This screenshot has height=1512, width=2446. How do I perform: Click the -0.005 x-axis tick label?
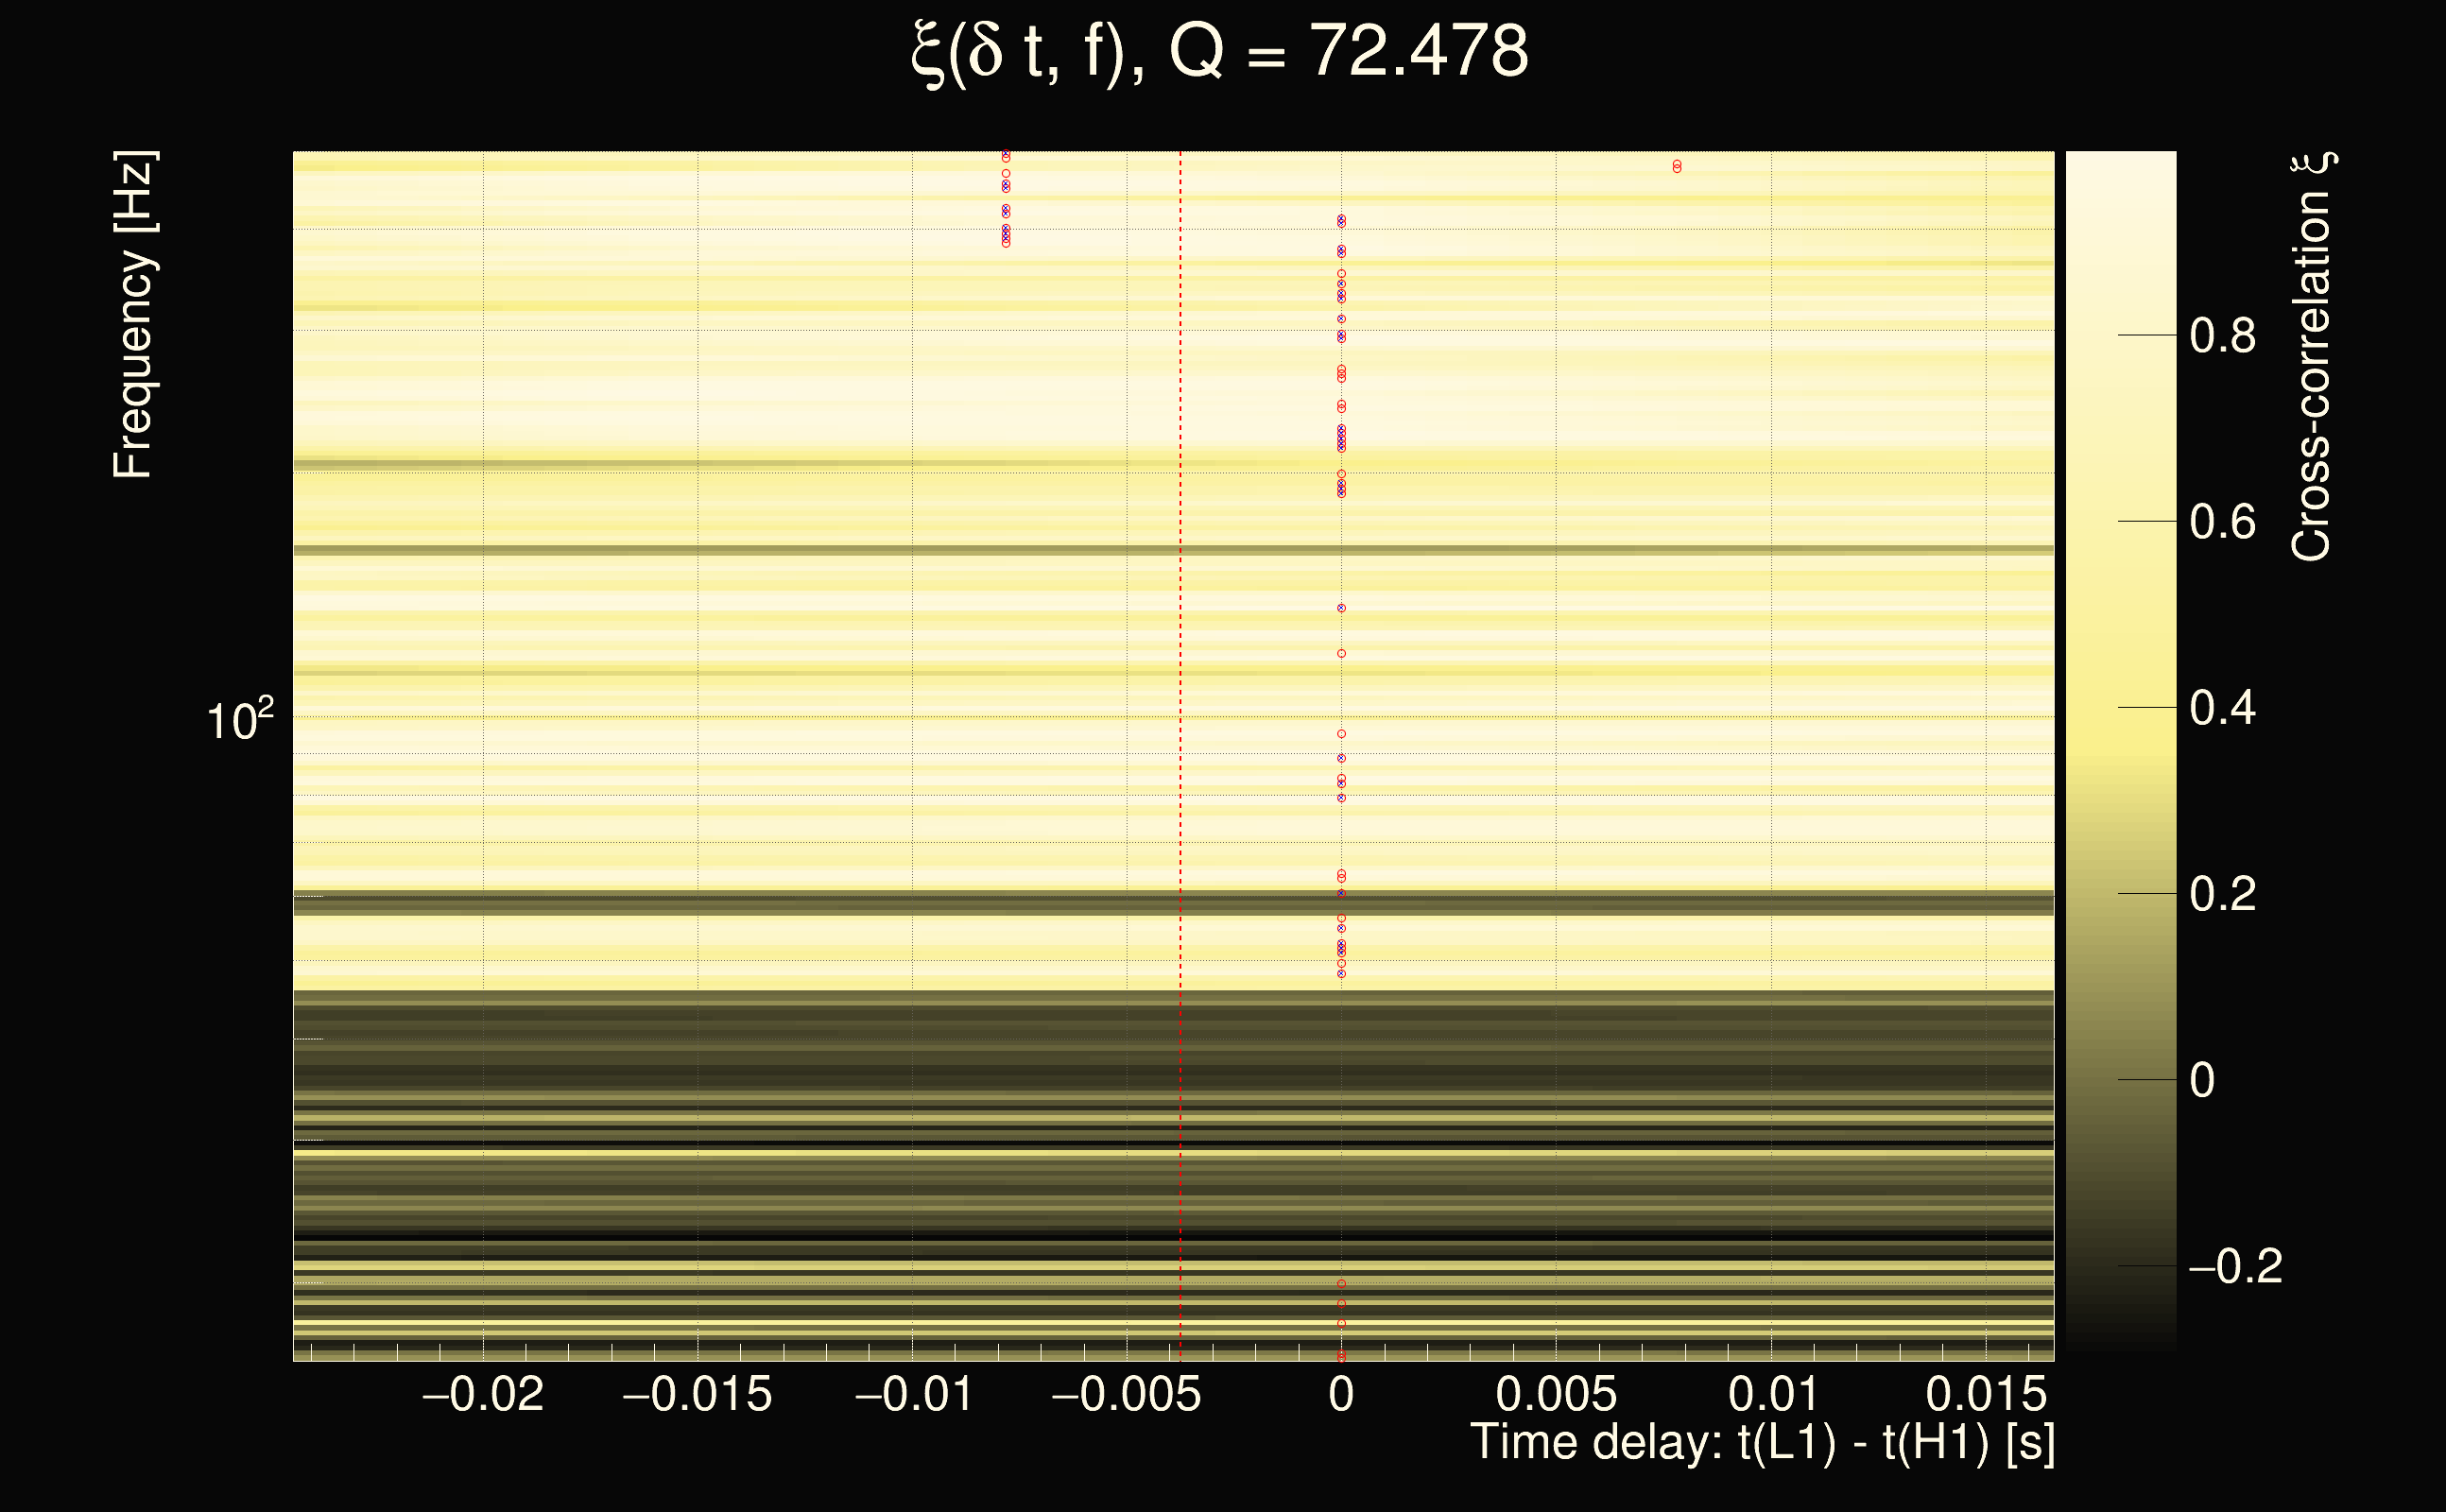coord(1126,1394)
